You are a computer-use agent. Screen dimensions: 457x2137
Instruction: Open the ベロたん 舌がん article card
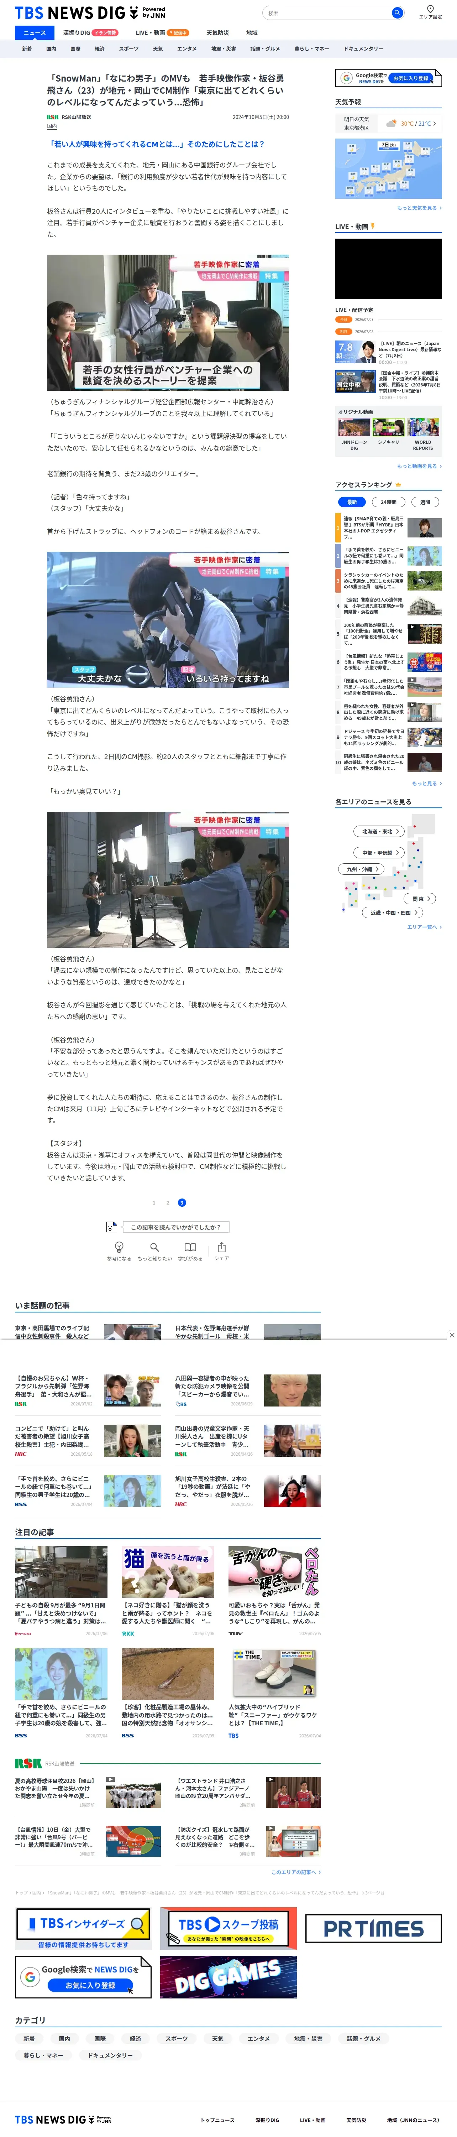coord(274,1591)
